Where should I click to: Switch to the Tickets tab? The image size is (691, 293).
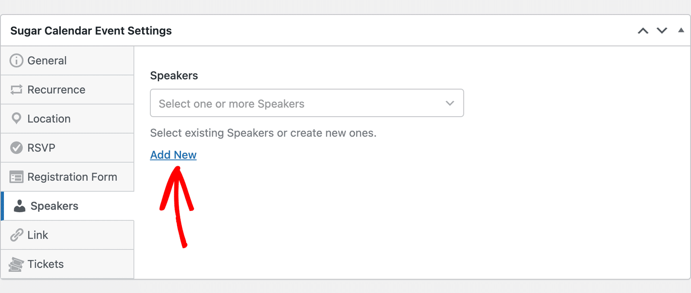coord(67,264)
